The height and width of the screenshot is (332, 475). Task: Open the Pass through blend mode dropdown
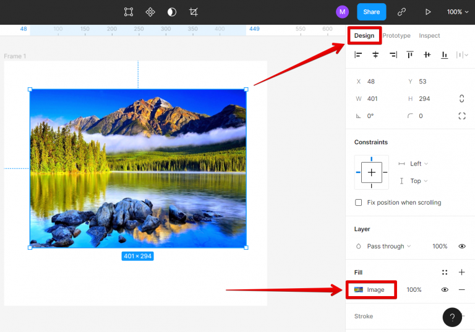click(388, 246)
